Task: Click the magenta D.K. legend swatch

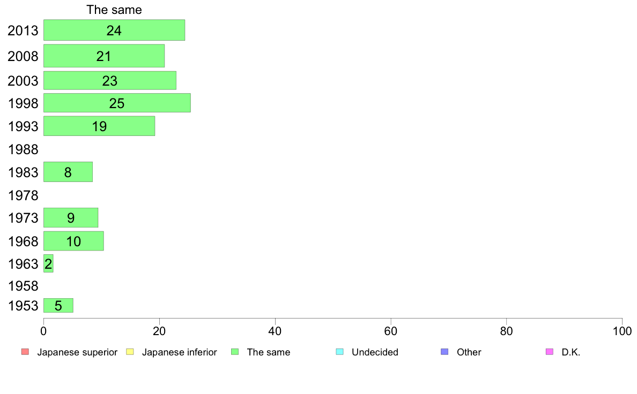Action: pos(550,352)
